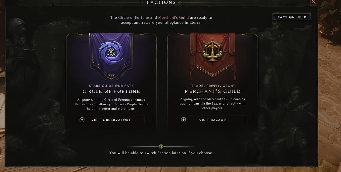The image size is (341, 172).
Task: Click the Merchant's Guild link in the header sentence
Action: click(174, 17)
